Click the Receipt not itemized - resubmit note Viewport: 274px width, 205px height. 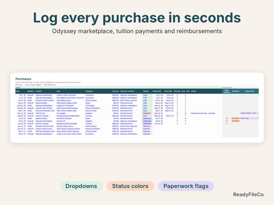pos(203,113)
